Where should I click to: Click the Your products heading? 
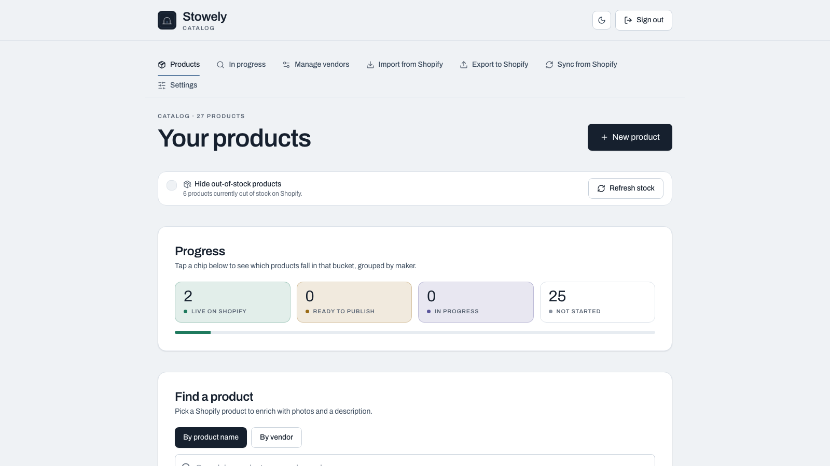[x=234, y=138]
